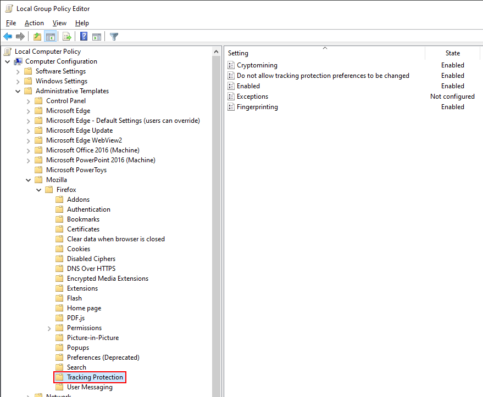
Task: Click the title bar app icon
Action: coord(9,9)
